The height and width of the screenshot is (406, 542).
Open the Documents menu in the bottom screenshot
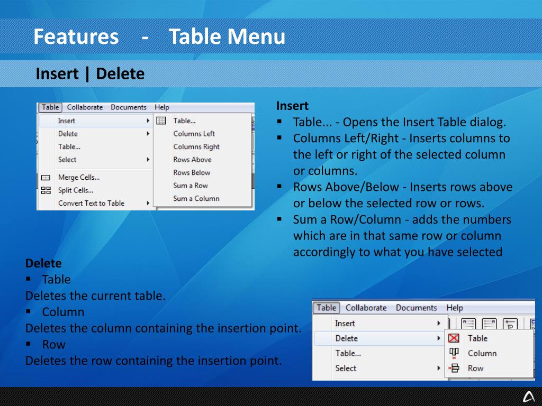tap(416, 308)
